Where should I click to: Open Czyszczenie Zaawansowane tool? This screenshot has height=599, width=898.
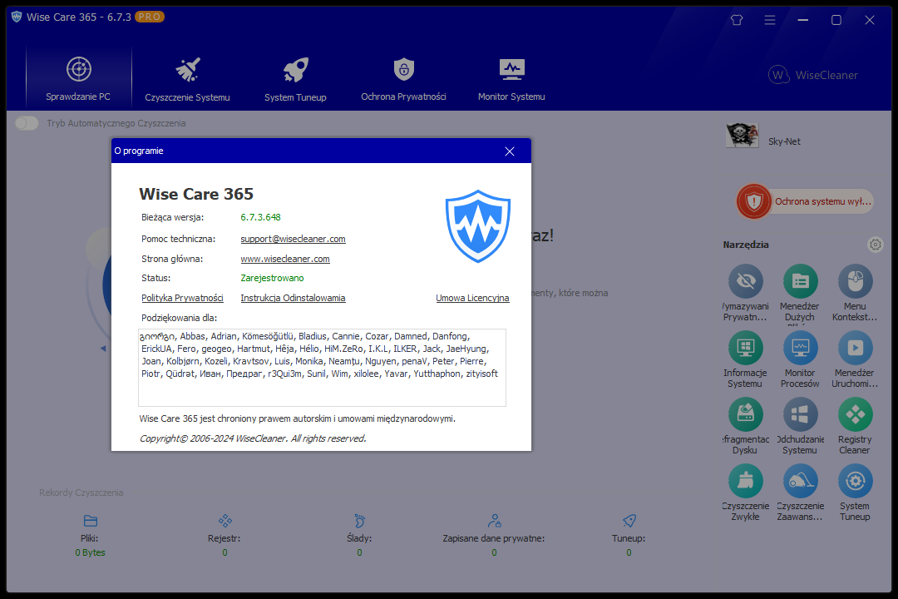click(800, 493)
